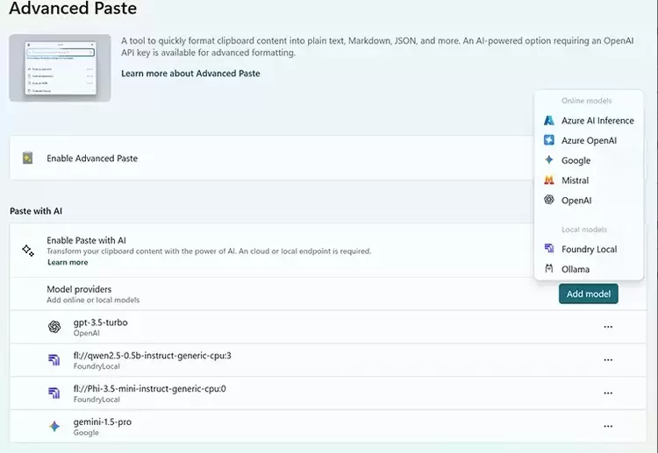Image resolution: width=658 pixels, height=453 pixels.
Task: Click the Mistral icon in model menu
Action: (549, 180)
